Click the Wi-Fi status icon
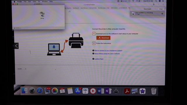The width and height of the screenshot is (187, 105). pyautogui.click(x=133, y=1)
